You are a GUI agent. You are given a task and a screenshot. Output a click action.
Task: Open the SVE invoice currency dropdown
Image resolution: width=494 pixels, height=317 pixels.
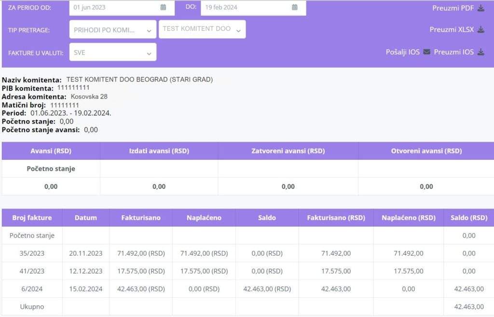tap(113, 52)
